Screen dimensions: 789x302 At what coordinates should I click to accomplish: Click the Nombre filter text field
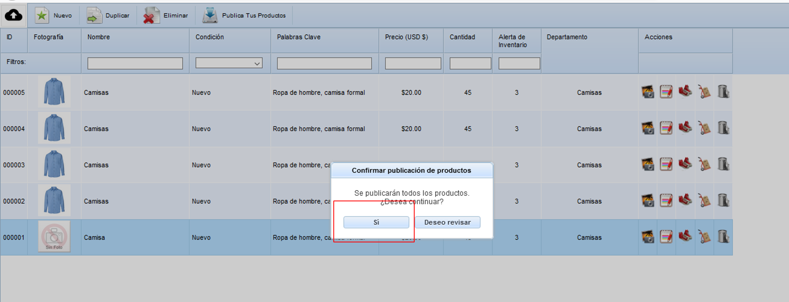coord(135,63)
